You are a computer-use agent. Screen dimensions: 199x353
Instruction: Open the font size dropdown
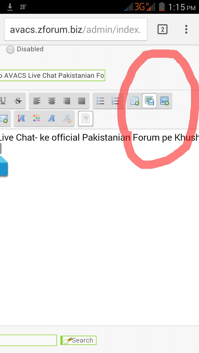22,119
